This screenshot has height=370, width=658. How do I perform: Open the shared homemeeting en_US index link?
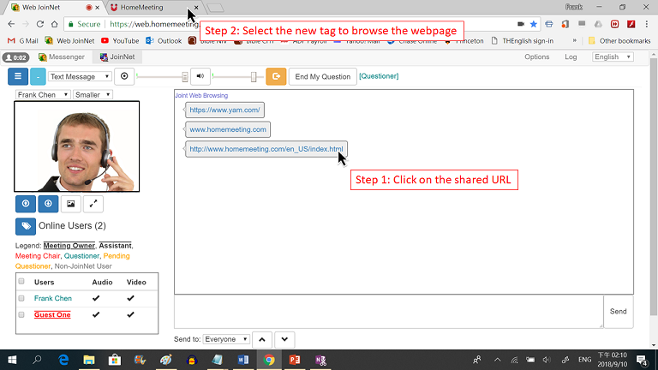pos(266,149)
